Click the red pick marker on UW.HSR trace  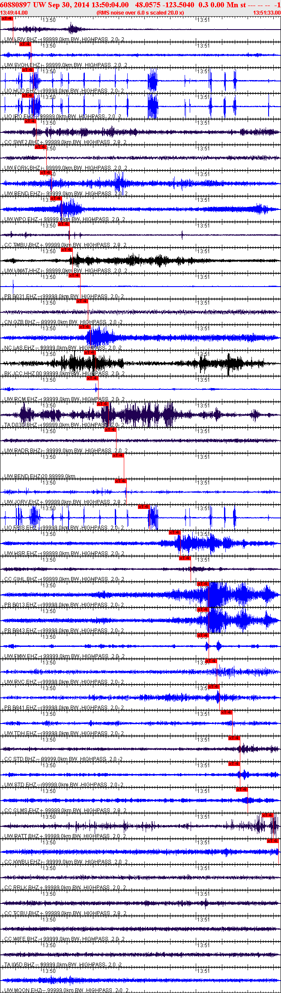point(175,532)
